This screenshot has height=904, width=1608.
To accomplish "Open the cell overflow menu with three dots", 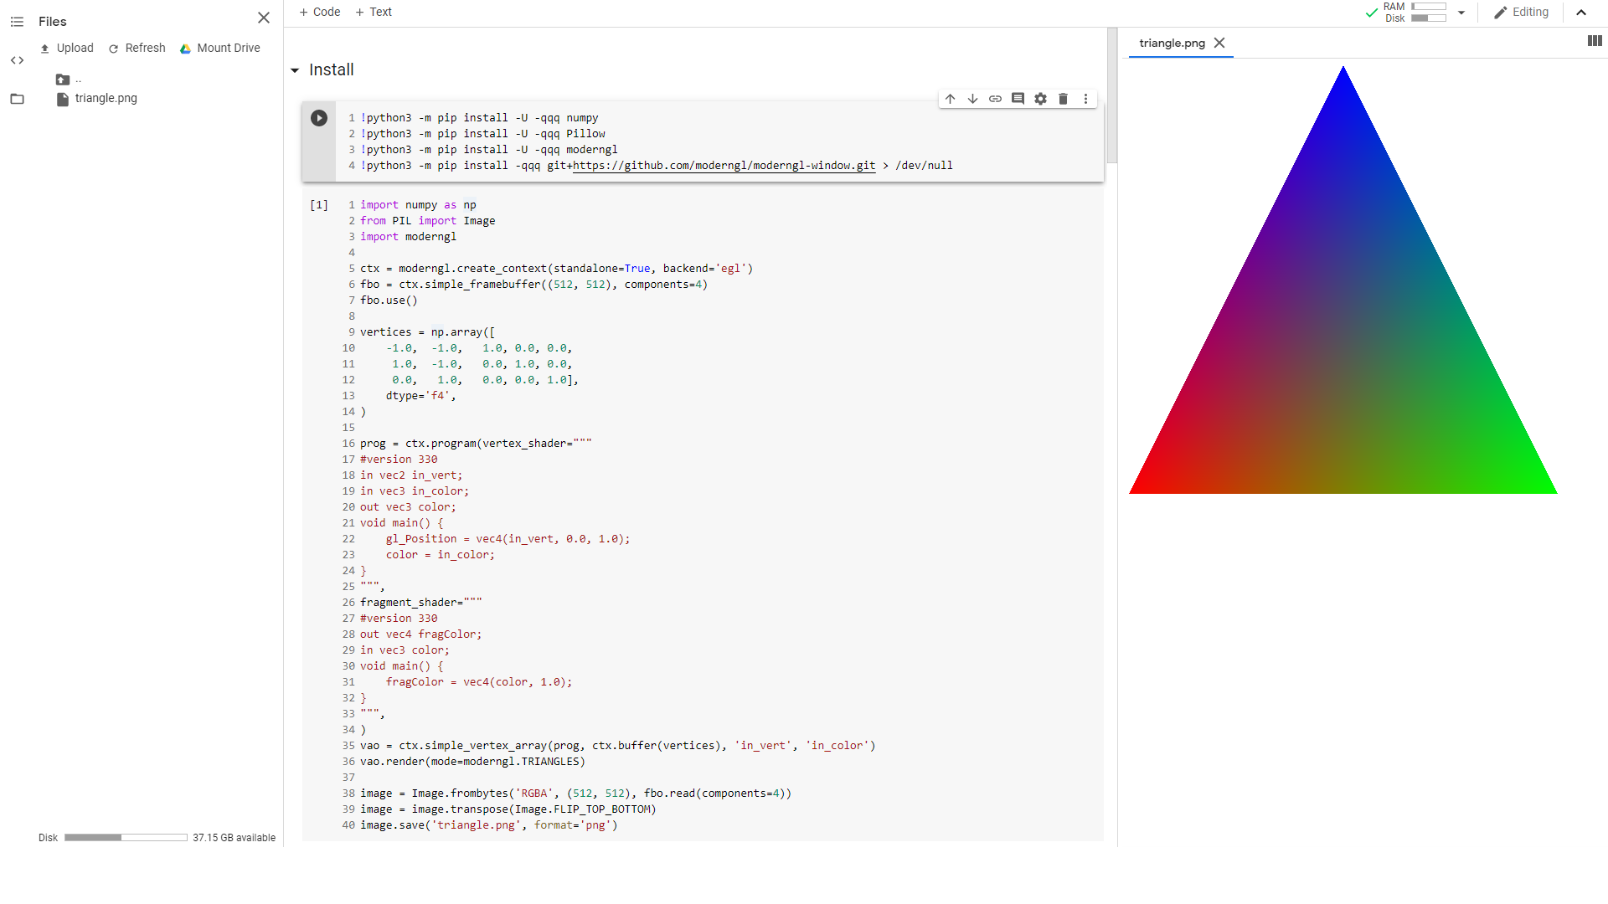I will (x=1085, y=98).
